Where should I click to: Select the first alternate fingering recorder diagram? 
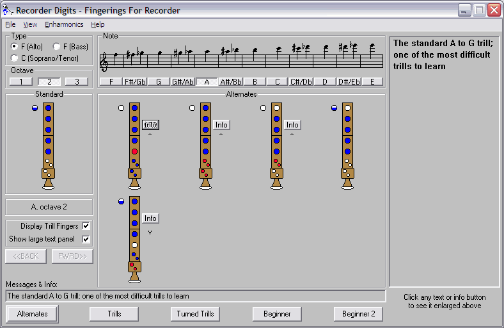tap(134, 145)
